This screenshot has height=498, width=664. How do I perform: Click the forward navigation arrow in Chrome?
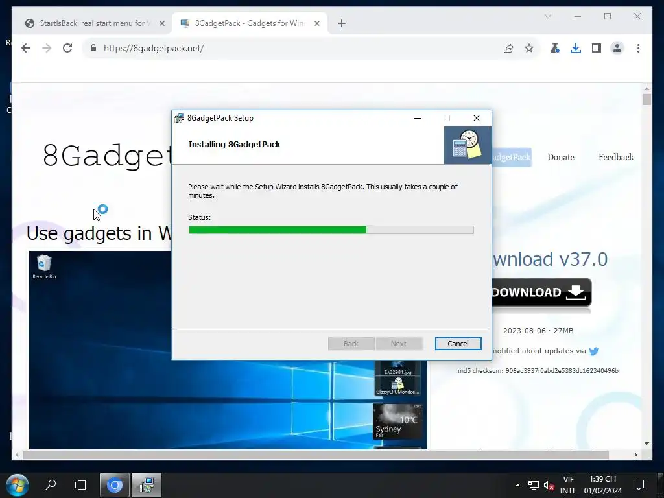click(x=47, y=48)
